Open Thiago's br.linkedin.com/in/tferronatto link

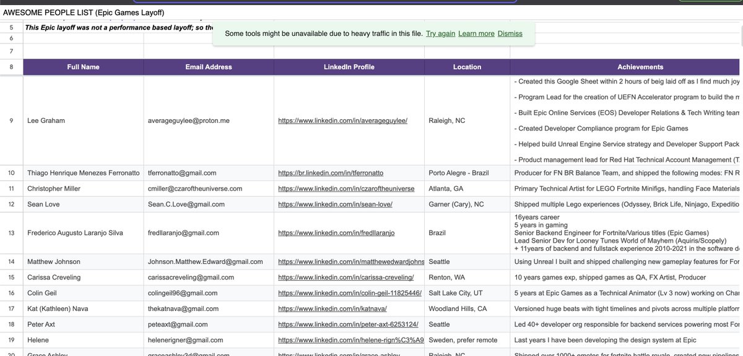point(331,173)
